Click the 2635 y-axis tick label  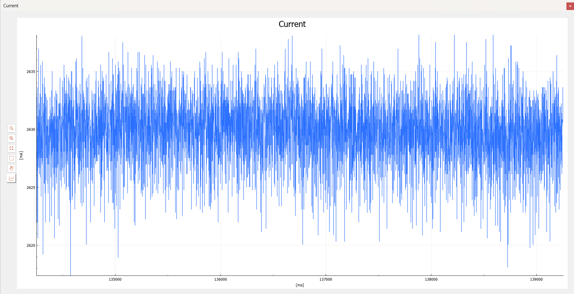[31, 72]
